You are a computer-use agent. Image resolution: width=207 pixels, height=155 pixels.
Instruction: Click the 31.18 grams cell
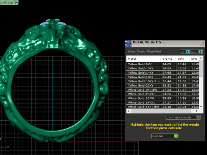pyautogui.click(x=168, y=107)
